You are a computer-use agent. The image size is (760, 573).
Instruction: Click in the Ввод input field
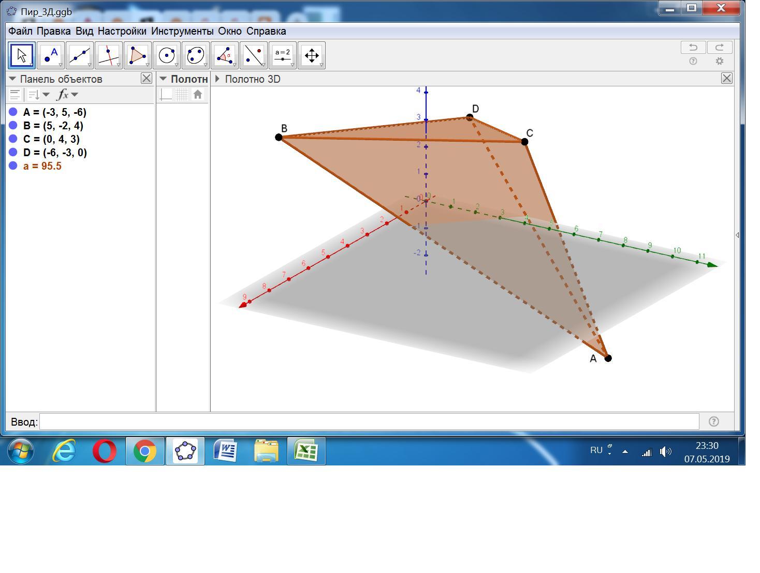pos(369,421)
